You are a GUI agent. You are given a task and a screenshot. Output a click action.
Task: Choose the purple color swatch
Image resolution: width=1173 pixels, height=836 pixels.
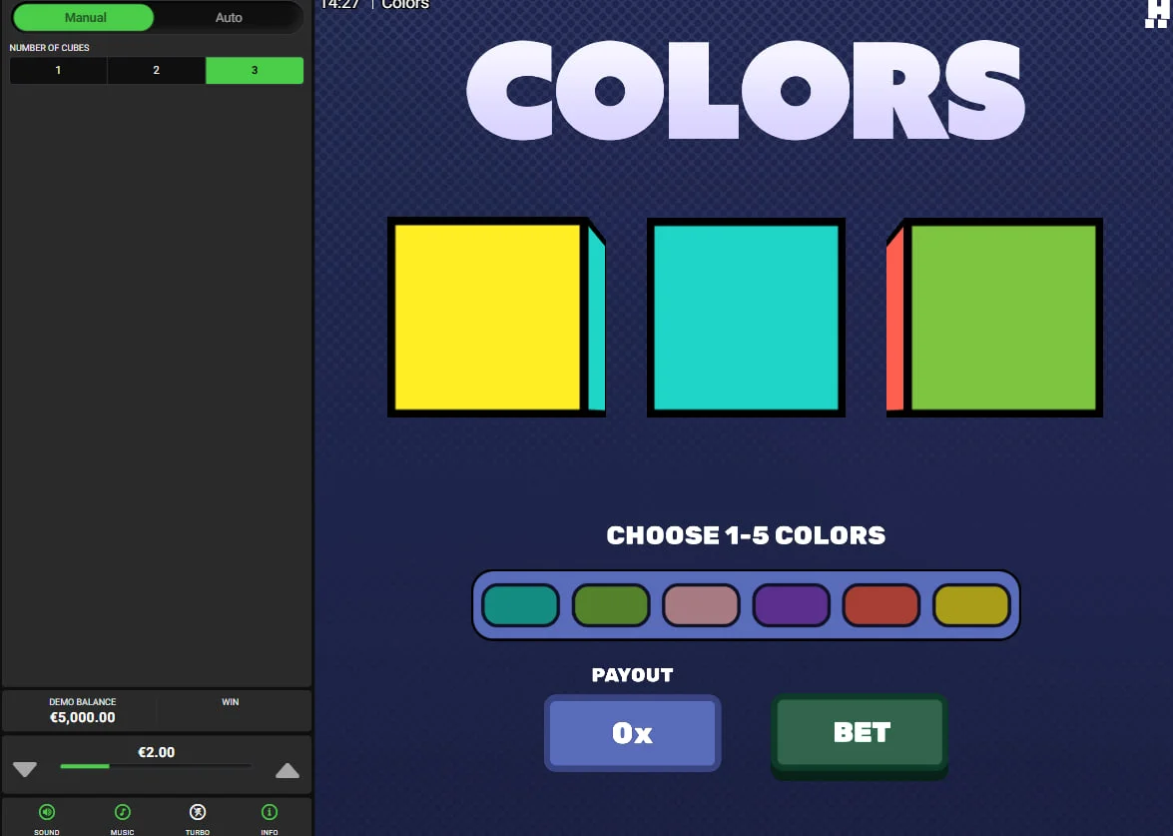(792, 604)
